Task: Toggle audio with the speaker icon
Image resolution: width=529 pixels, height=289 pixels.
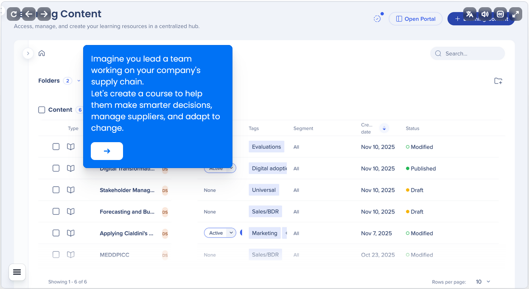Action: pos(485,14)
